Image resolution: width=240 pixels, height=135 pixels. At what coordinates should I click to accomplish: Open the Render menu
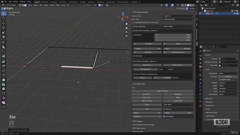[16, 1]
